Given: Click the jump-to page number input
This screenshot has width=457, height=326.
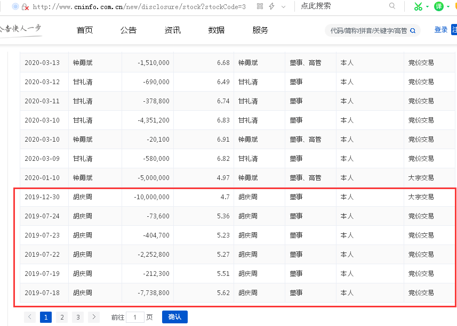Looking at the screenshot, I should tap(135, 317).
